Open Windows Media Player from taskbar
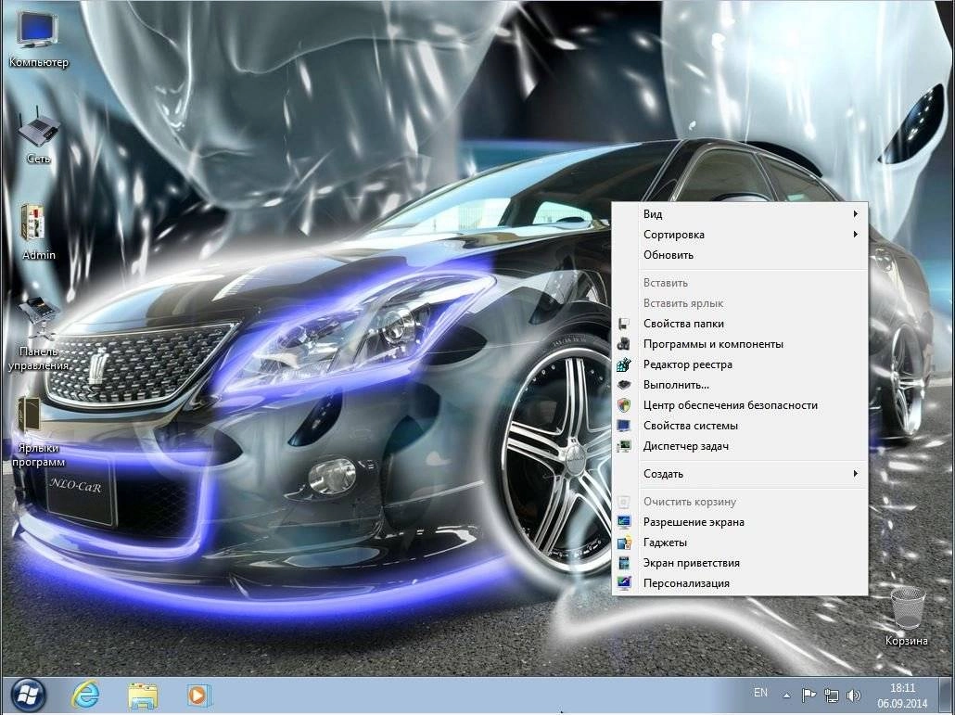The width and height of the screenshot is (955, 715). point(198,696)
